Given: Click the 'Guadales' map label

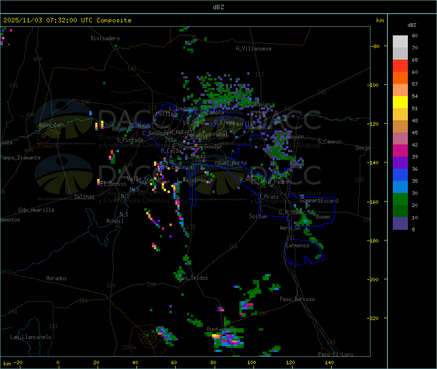Looking at the screenshot, I should point(259,104).
